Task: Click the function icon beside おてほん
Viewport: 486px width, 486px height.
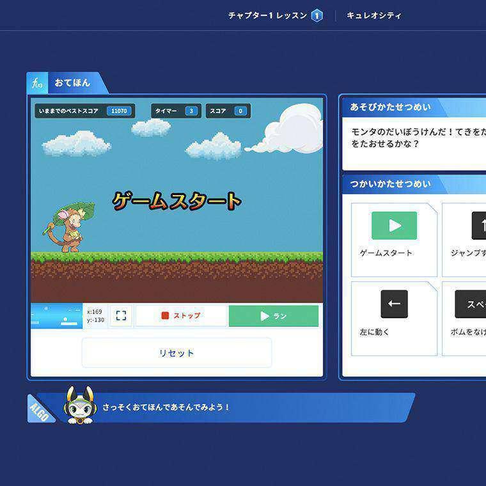Action: (x=37, y=83)
